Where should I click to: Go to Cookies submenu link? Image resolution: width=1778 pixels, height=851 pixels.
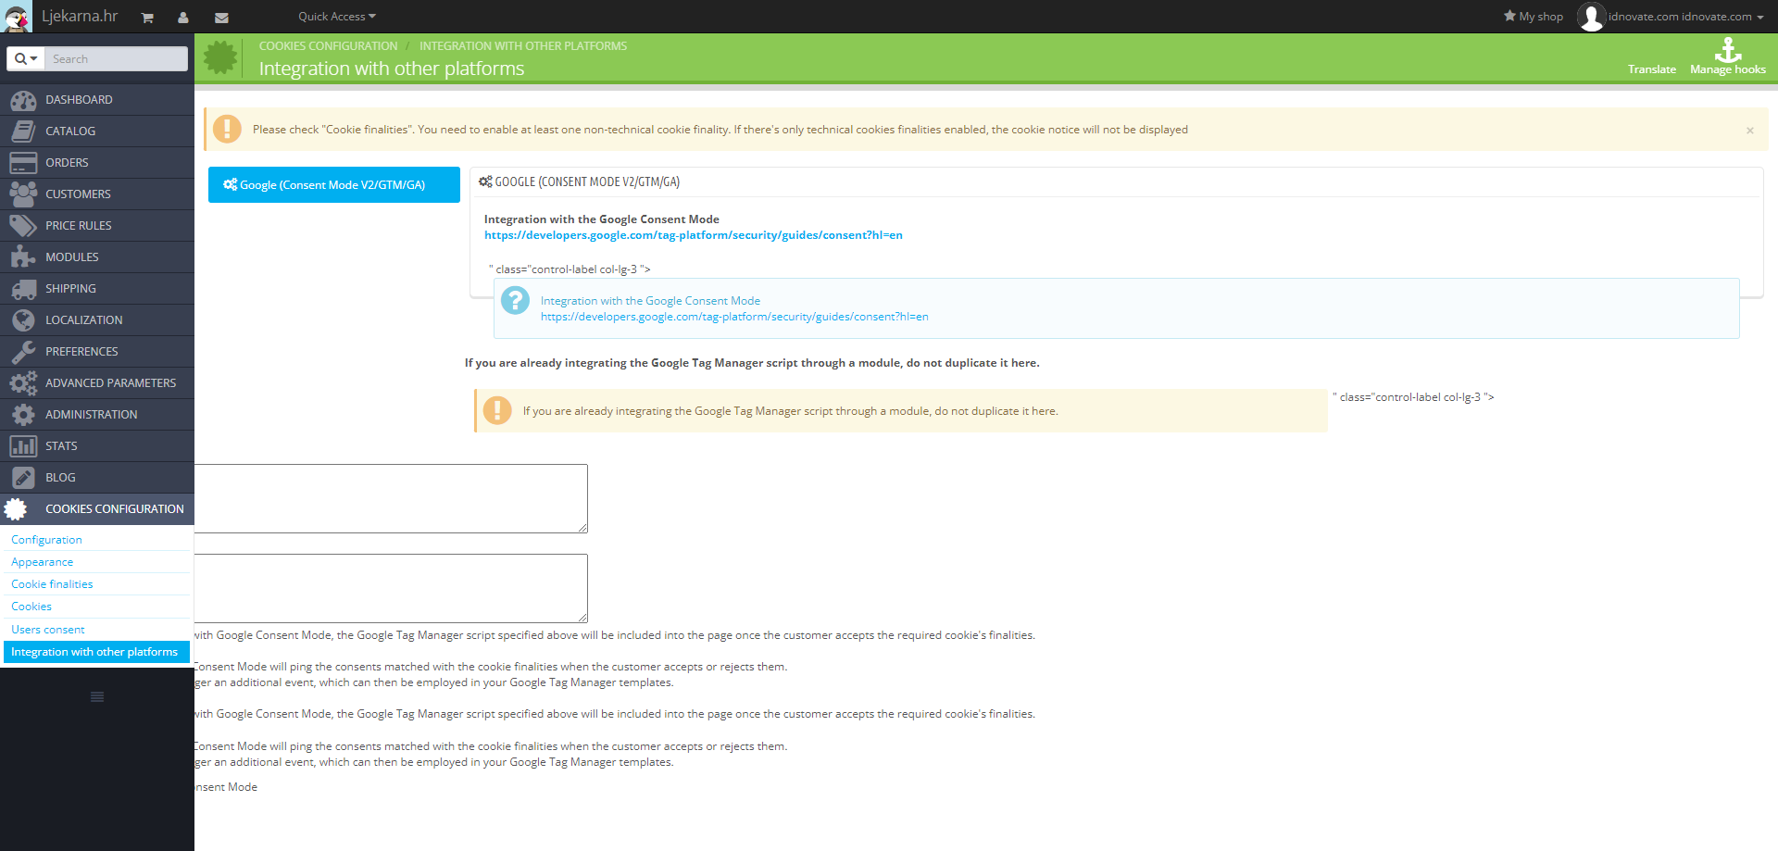(x=31, y=607)
